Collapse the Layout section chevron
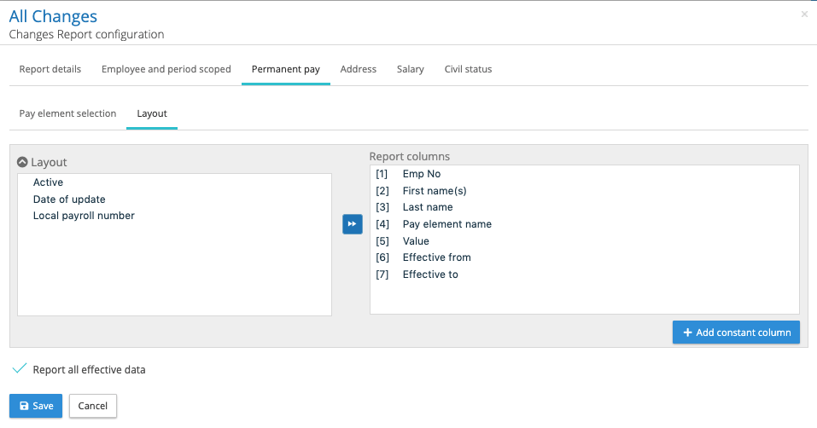This screenshot has height=428, width=817. pos(23,162)
